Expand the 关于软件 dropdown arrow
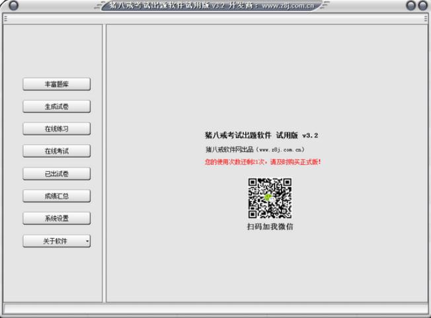431x318 pixels. click(87, 241)
